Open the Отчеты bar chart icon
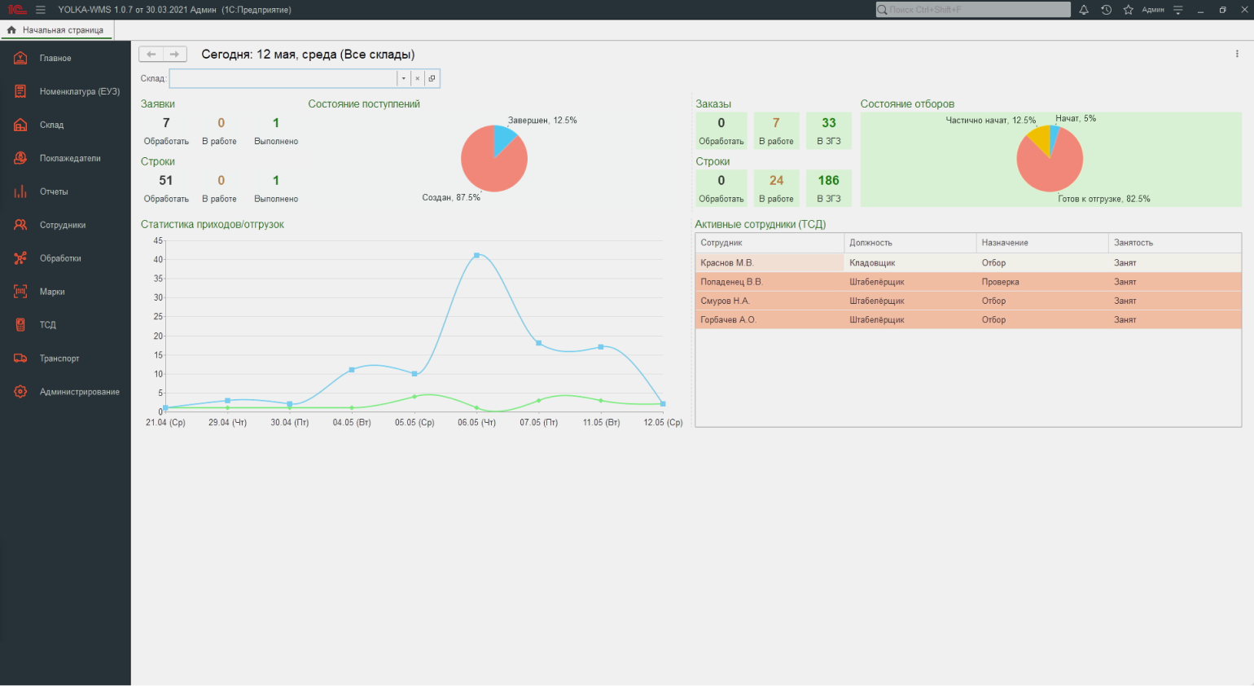This screenshot has height=686, width=1254. click(20, 191)
